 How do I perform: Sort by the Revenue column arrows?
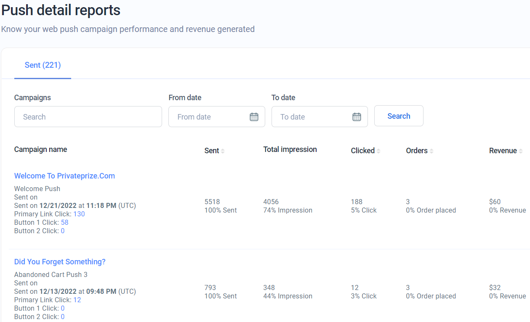(x=521, y=151)
